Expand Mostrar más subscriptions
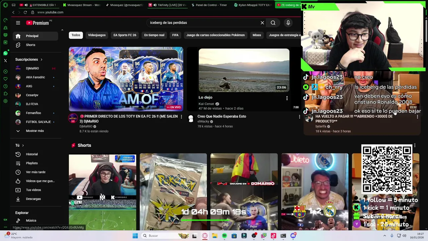Viewport: 428px width, 241px height. 35,131
